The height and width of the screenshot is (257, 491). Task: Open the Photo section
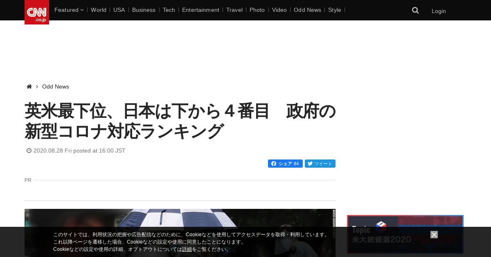tap(257, 10)
